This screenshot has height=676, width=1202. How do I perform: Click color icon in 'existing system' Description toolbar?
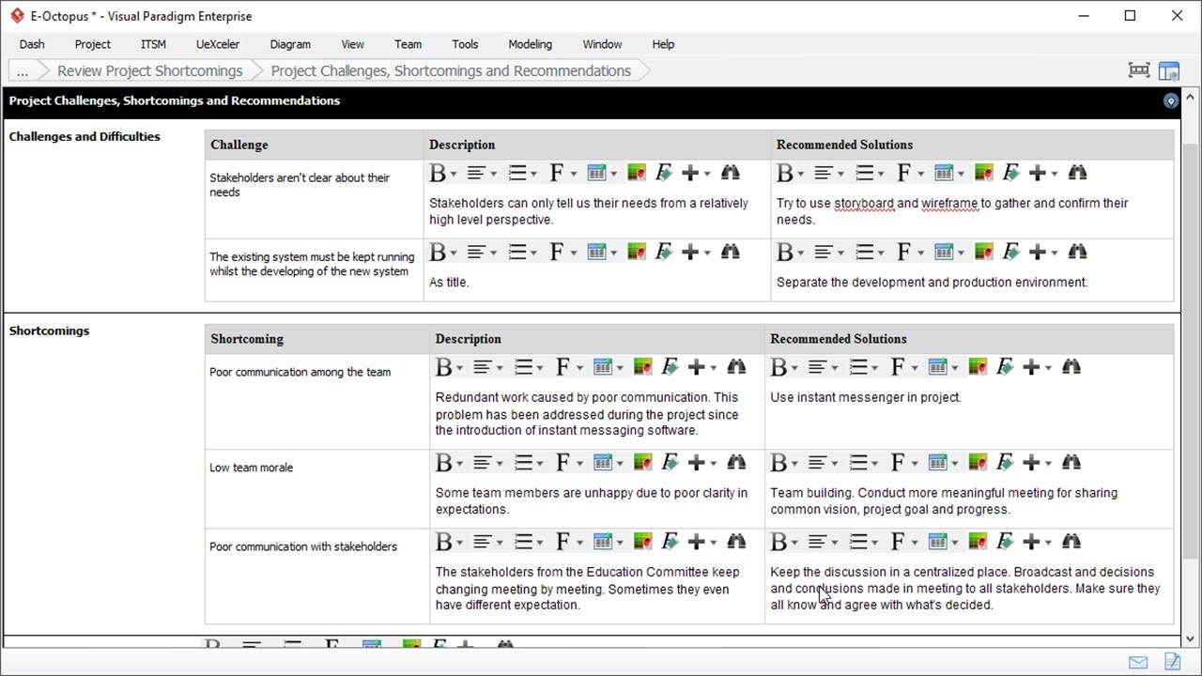637,252
